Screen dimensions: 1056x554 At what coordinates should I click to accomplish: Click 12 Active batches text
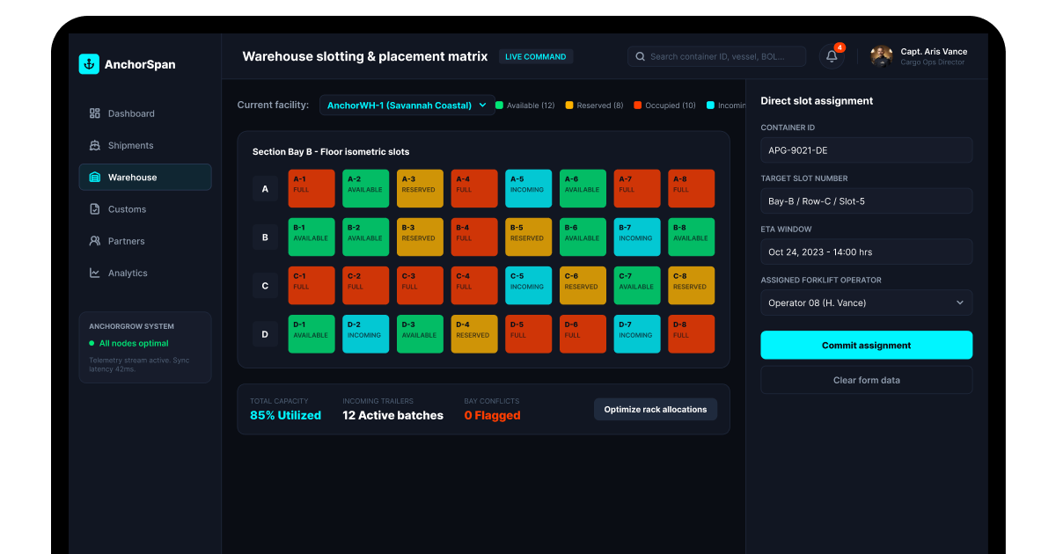point(392,415)
